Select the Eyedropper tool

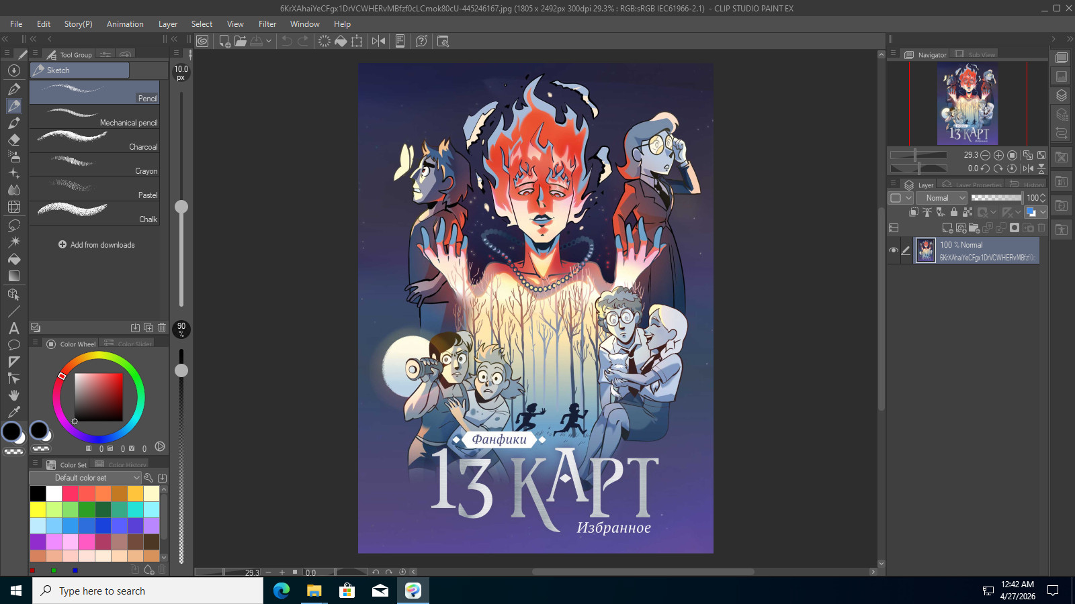[13, 412]
